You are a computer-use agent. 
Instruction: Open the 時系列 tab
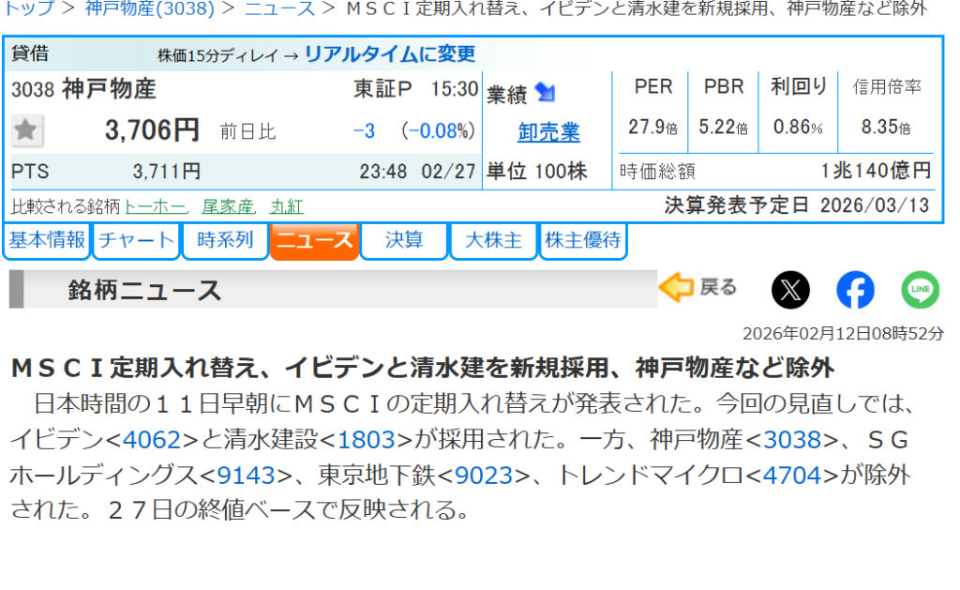coord(225,241)
